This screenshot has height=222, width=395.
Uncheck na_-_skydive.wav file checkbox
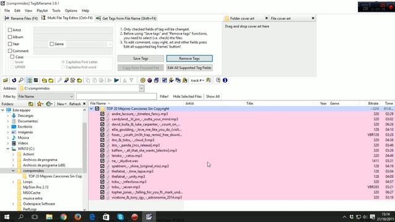pos(102,161)
